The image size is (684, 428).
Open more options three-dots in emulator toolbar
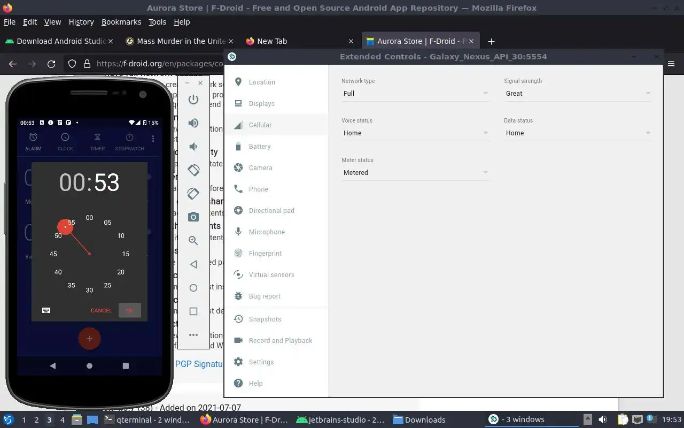point(193,335)
